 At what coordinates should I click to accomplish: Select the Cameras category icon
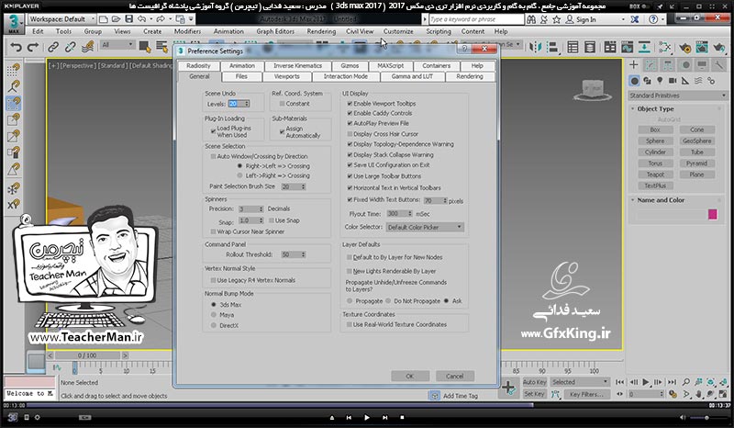click(x=673, y=81)
